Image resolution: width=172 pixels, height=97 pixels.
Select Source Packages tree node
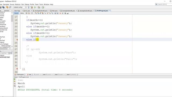point(4,44)
